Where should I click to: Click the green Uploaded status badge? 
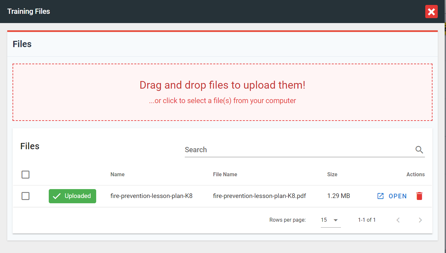72,196
